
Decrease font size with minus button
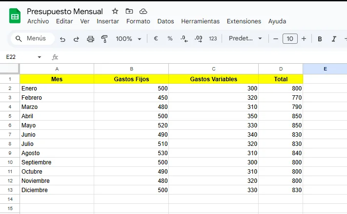276,39
